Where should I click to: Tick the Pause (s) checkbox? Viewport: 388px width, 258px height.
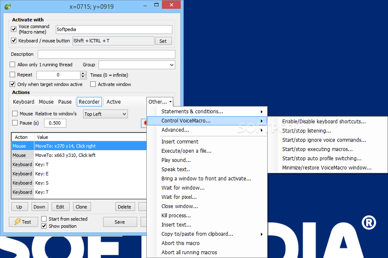click(x=15, y=122)
